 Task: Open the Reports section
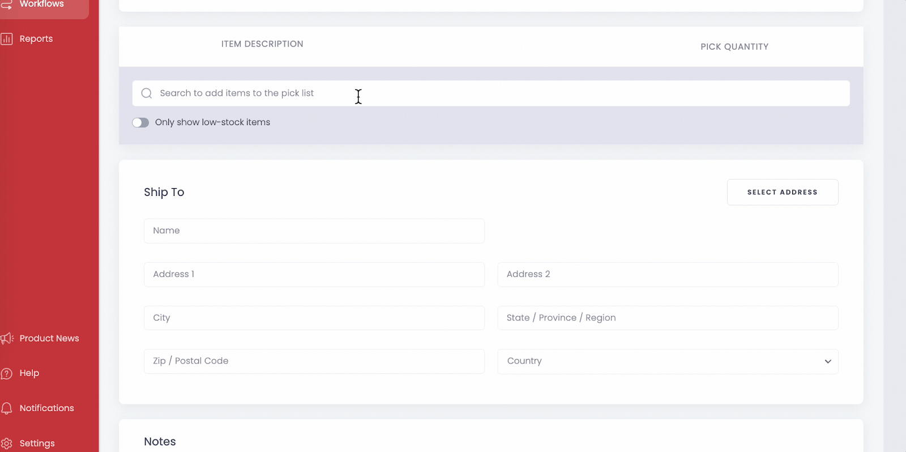(x=36, y=39)
